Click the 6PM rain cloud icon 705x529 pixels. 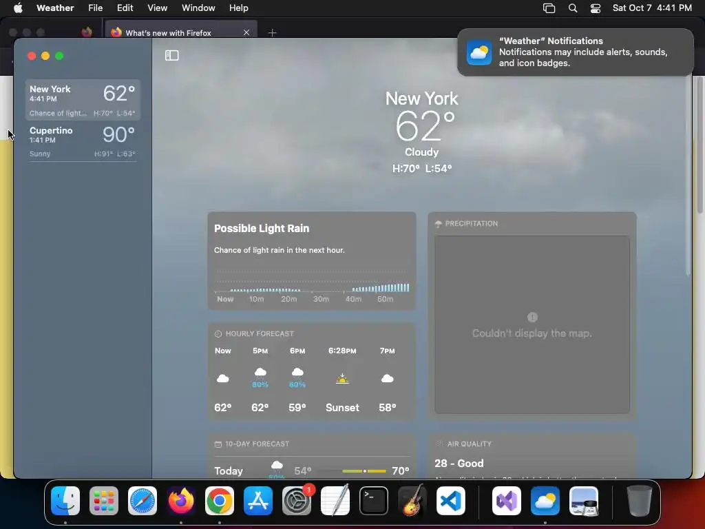point(297,373)
